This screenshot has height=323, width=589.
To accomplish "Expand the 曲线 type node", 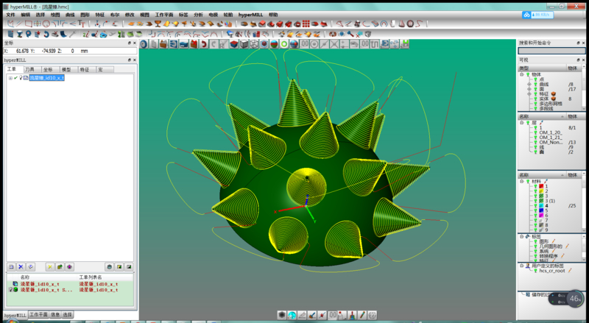I will coord(529,84).
